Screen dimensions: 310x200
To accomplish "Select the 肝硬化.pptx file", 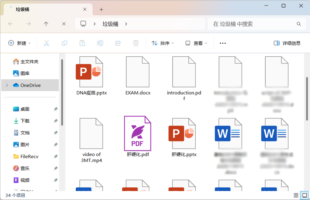I will [x=184, y=137].
